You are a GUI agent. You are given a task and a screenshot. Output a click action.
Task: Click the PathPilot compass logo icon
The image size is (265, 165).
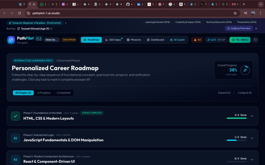(x=11, y=40)
